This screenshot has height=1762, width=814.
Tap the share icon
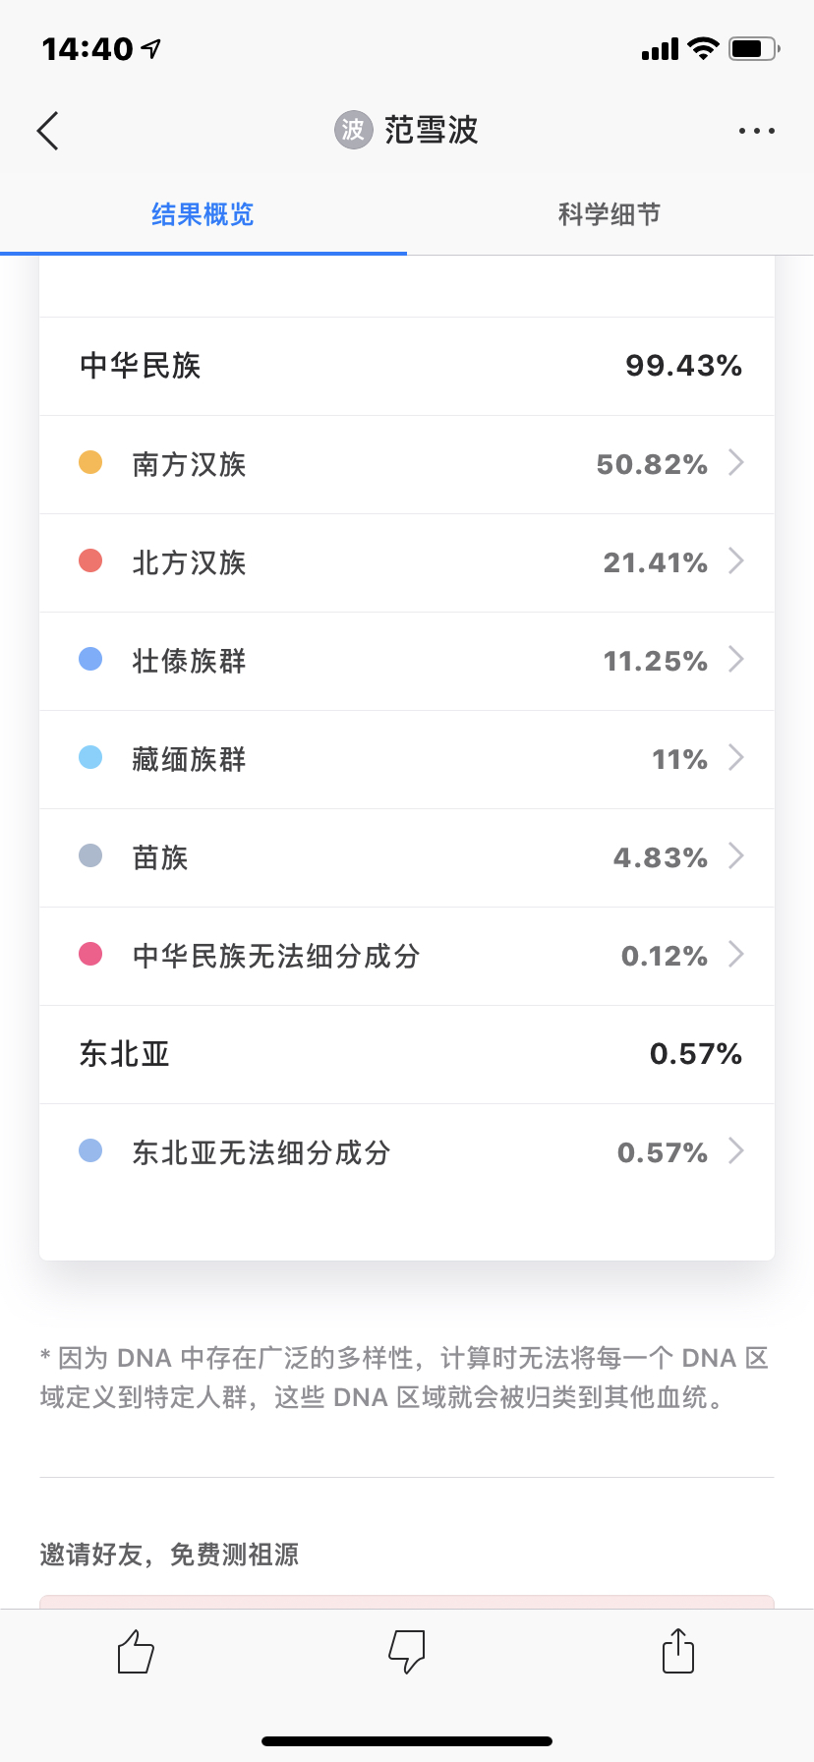[678, 1650]
